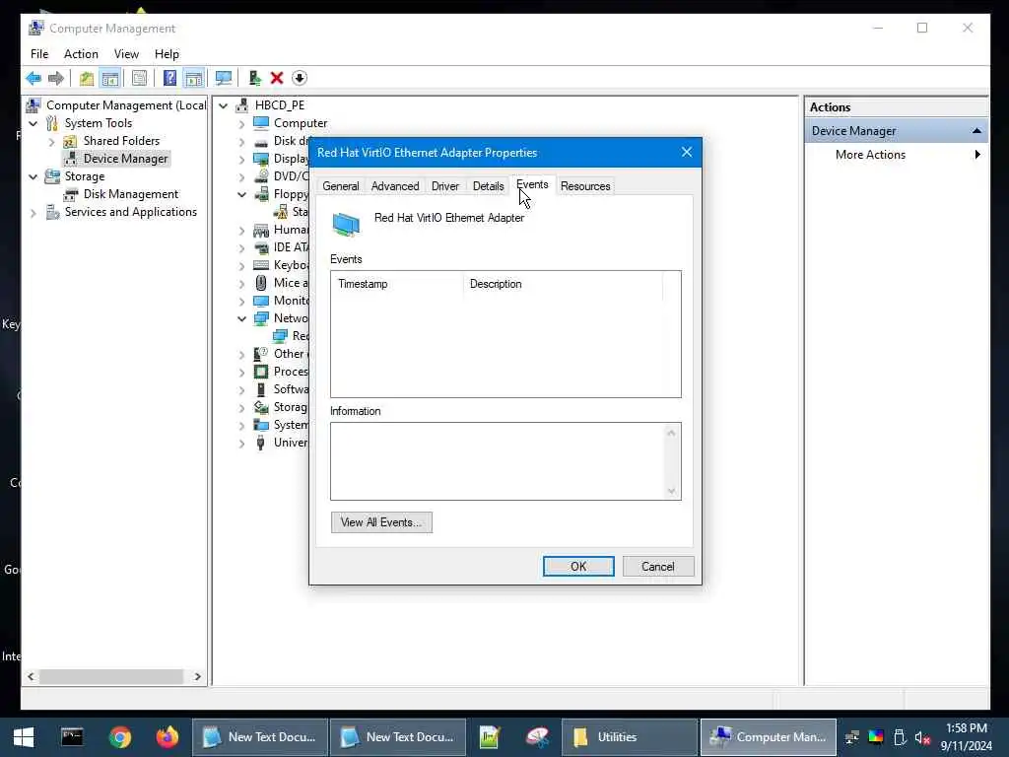This screenshot has height=757, width=1009.
Task: Select Disk Management in the console tree
Action: [x=131, y=194]
